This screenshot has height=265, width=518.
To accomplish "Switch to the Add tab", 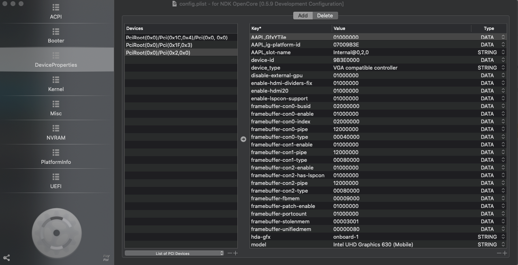I will coord(303,16).
